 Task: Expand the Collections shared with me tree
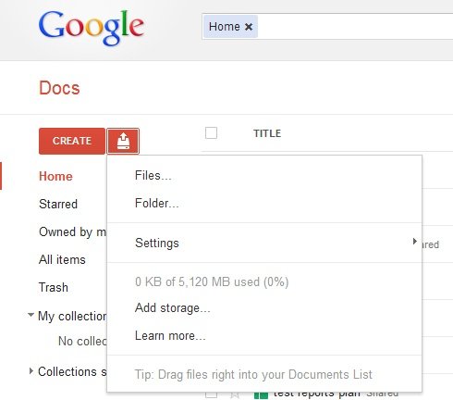click(x=31, y=371)
